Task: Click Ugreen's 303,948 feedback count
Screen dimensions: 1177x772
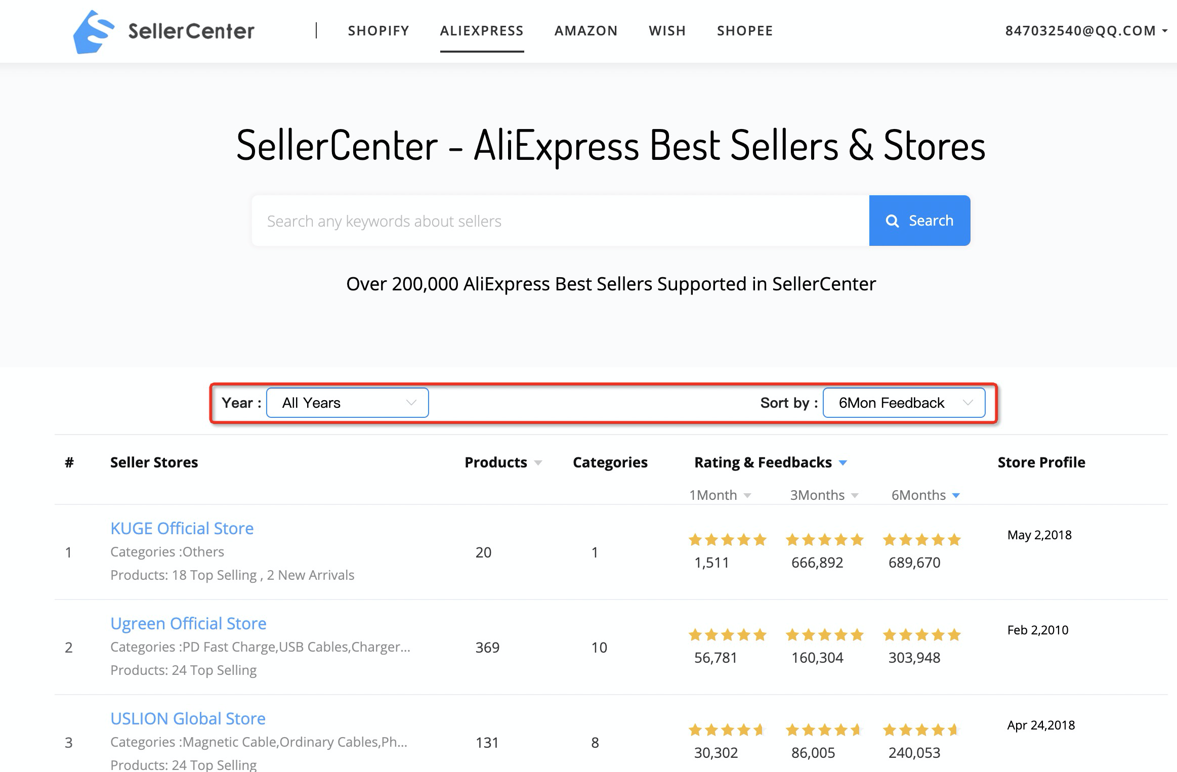Action: tap(914, 658)
